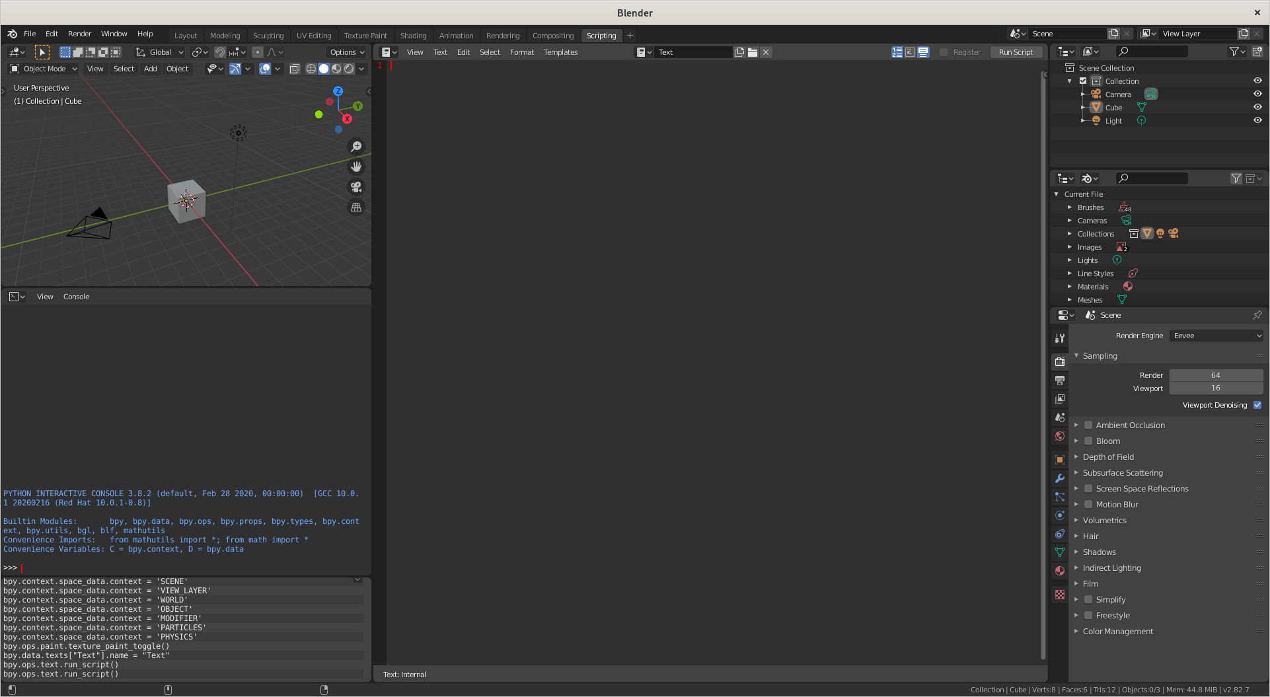Expand the Collections section in the outliner
Screen dimensions: 1270x697
tap(1070, 233)
